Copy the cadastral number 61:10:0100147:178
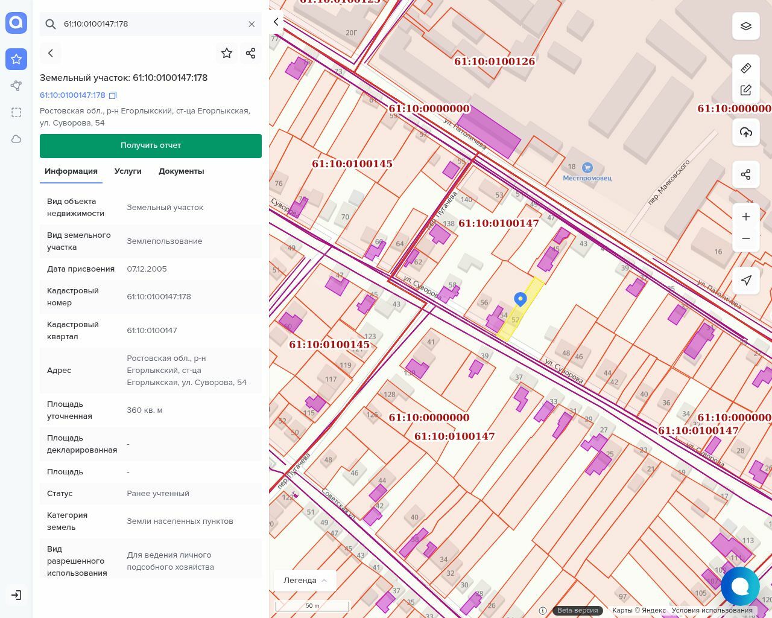The image size is (772, 618). (x=113, y=95)
